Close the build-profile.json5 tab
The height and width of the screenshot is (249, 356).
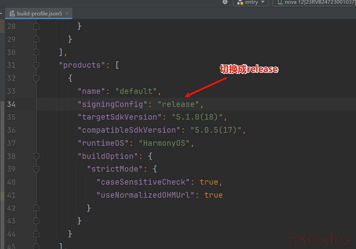[x=67, y=13]
